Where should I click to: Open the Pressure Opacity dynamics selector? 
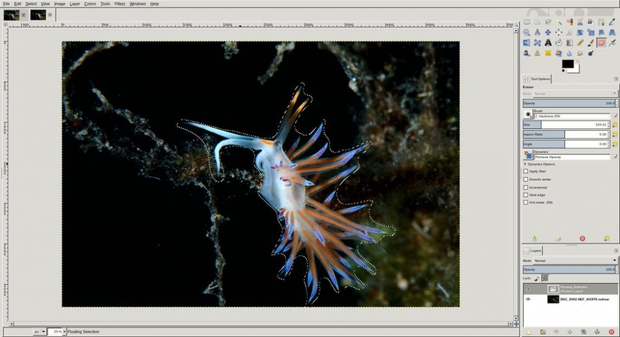click(x=528, y=155)
